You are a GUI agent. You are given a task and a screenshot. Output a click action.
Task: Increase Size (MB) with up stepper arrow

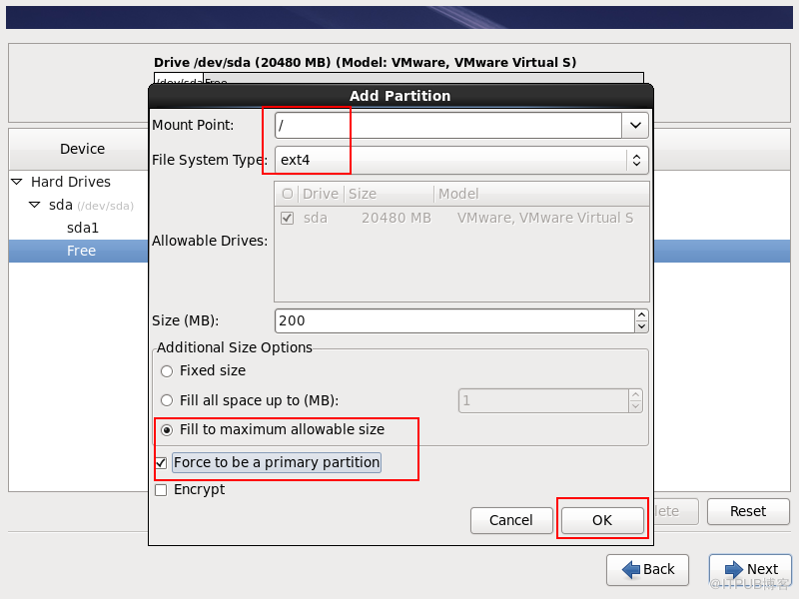tap(641, 315)
